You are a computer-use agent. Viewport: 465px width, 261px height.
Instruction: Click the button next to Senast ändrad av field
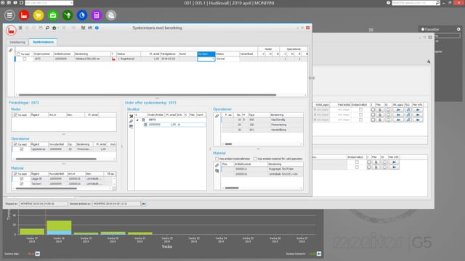pyautogui.click(x=144, y=204)
